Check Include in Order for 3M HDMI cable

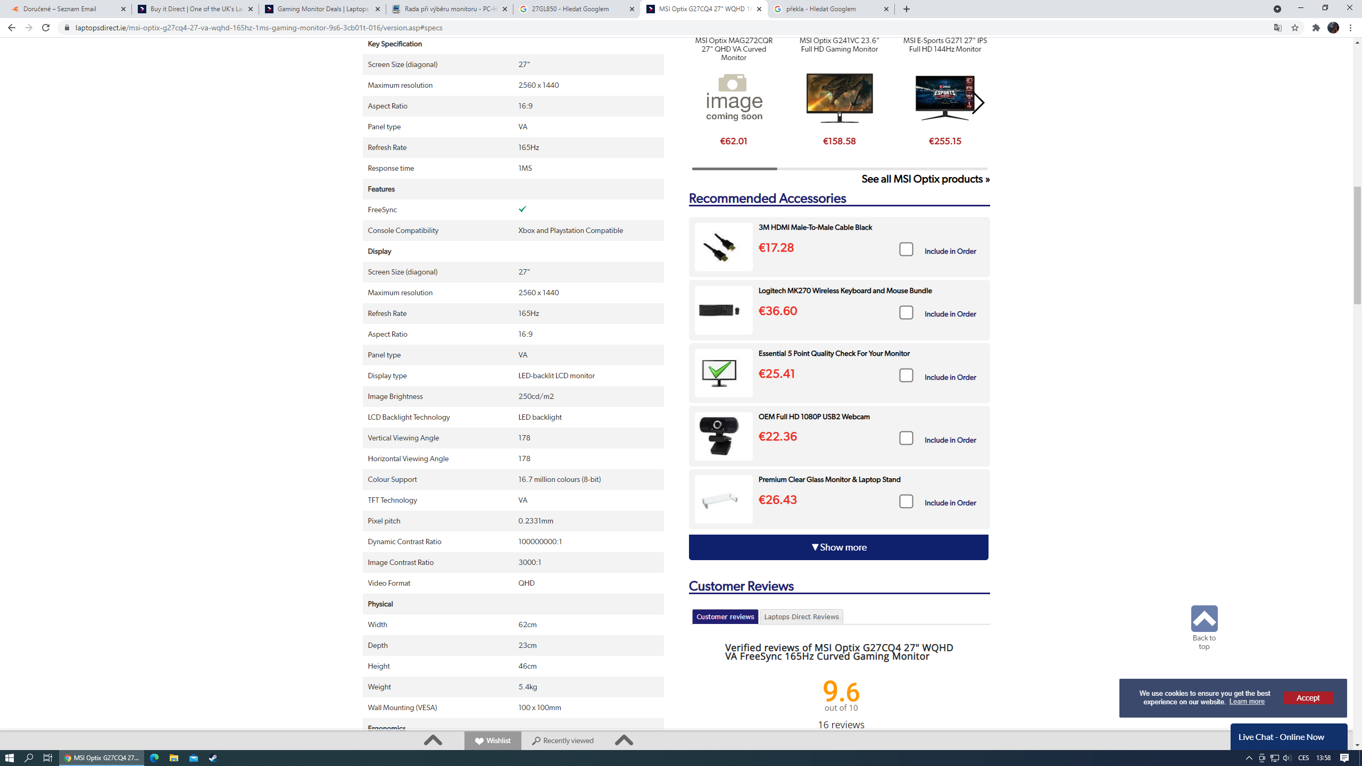(906, 249)
